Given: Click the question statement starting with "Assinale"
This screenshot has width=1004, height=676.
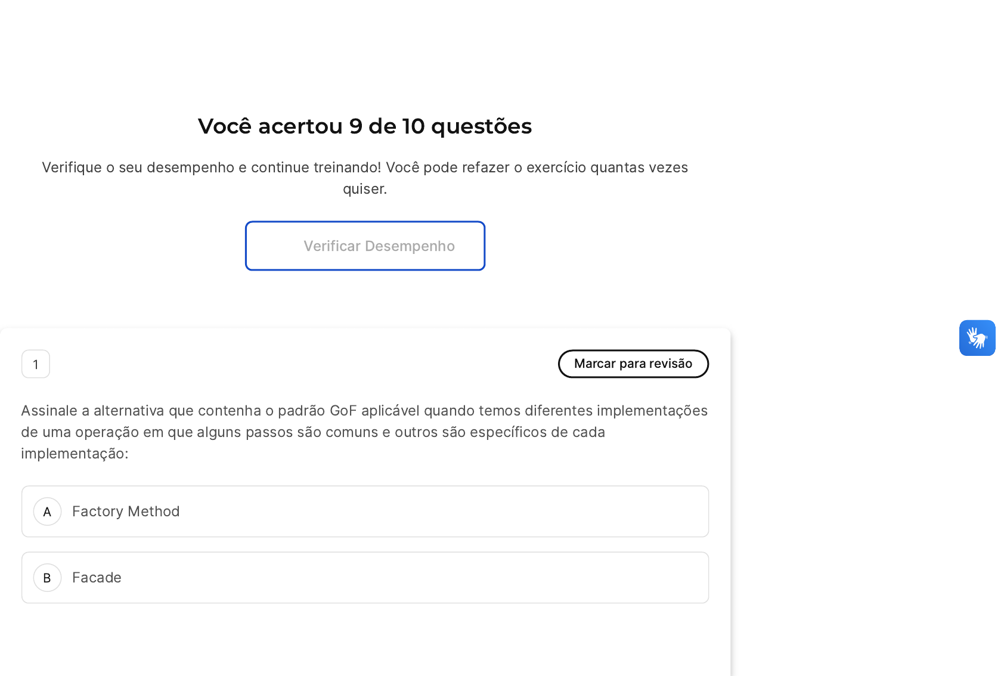Looking at the screenshot, I should click(x=364, y=432).
